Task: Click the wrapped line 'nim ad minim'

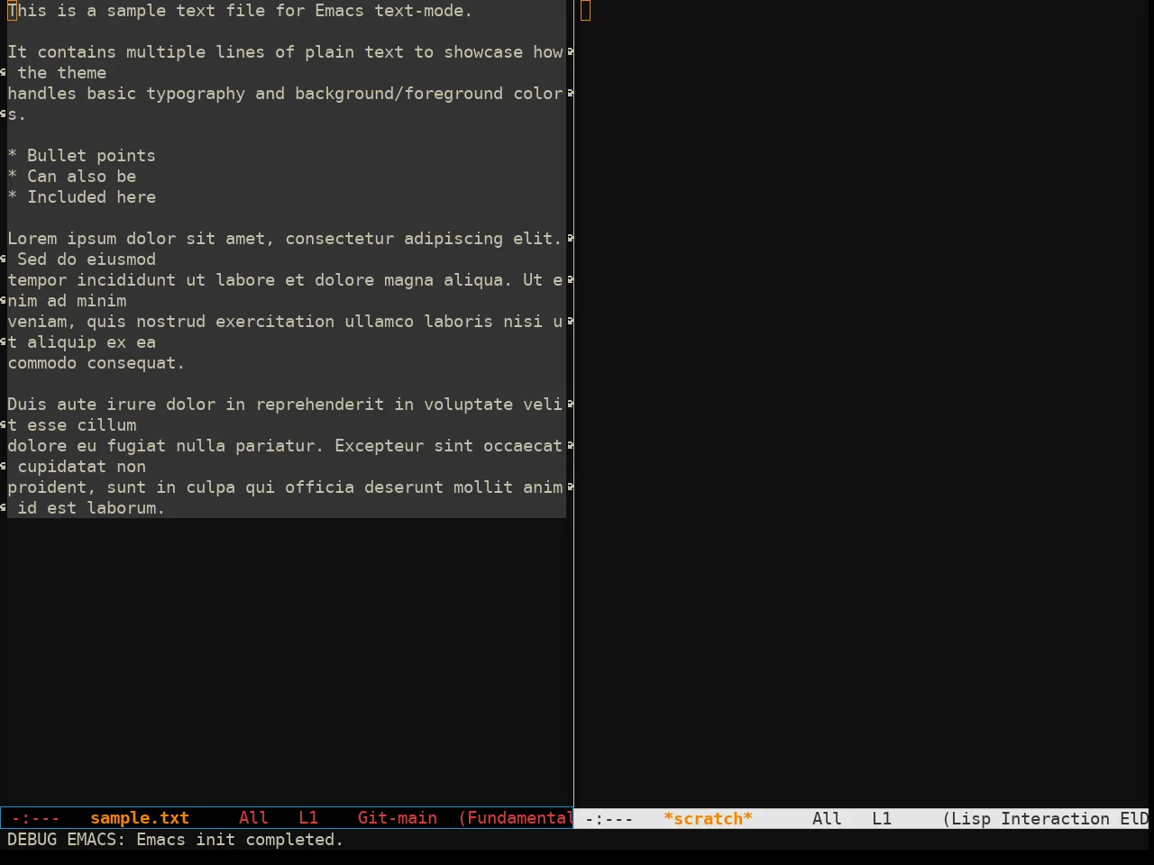Action: [x=67, y=301]
